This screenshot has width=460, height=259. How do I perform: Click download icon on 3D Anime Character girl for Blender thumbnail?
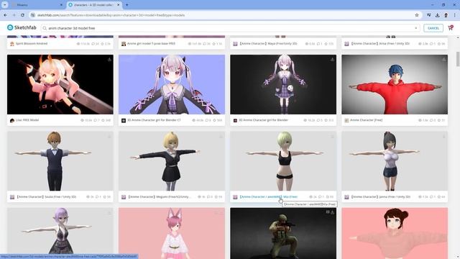(x=332, y=59)
